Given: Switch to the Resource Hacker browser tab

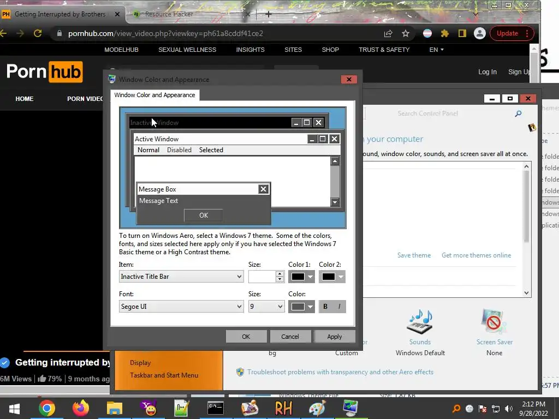Looking at the screenshot, I should click(189, 14).
